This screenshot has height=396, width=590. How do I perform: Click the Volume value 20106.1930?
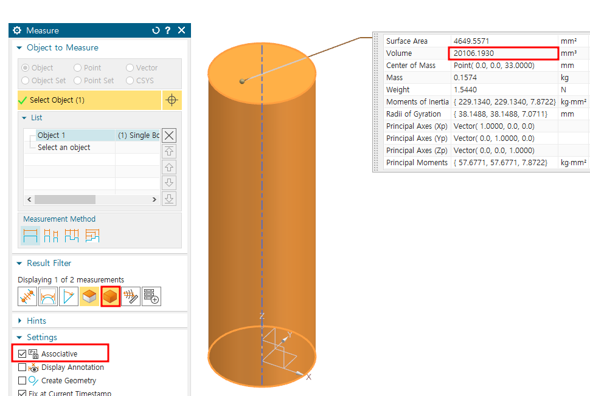(504, 53)
